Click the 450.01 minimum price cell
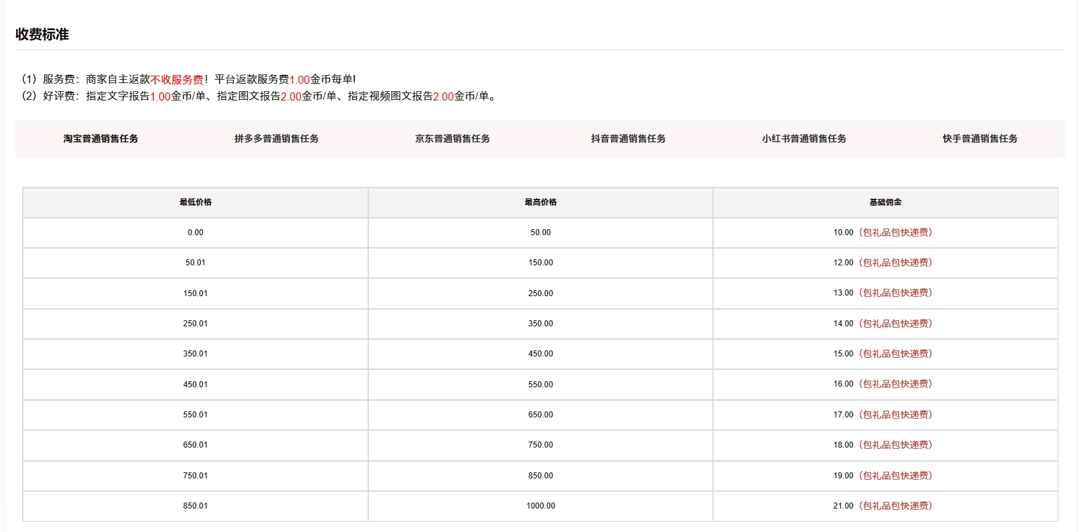1084x532 pixels. pos(196,385)
